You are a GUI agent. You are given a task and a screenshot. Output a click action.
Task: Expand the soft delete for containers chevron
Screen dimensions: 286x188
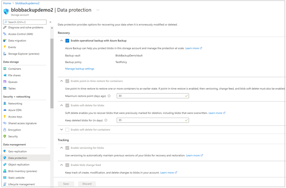[61, 129]
